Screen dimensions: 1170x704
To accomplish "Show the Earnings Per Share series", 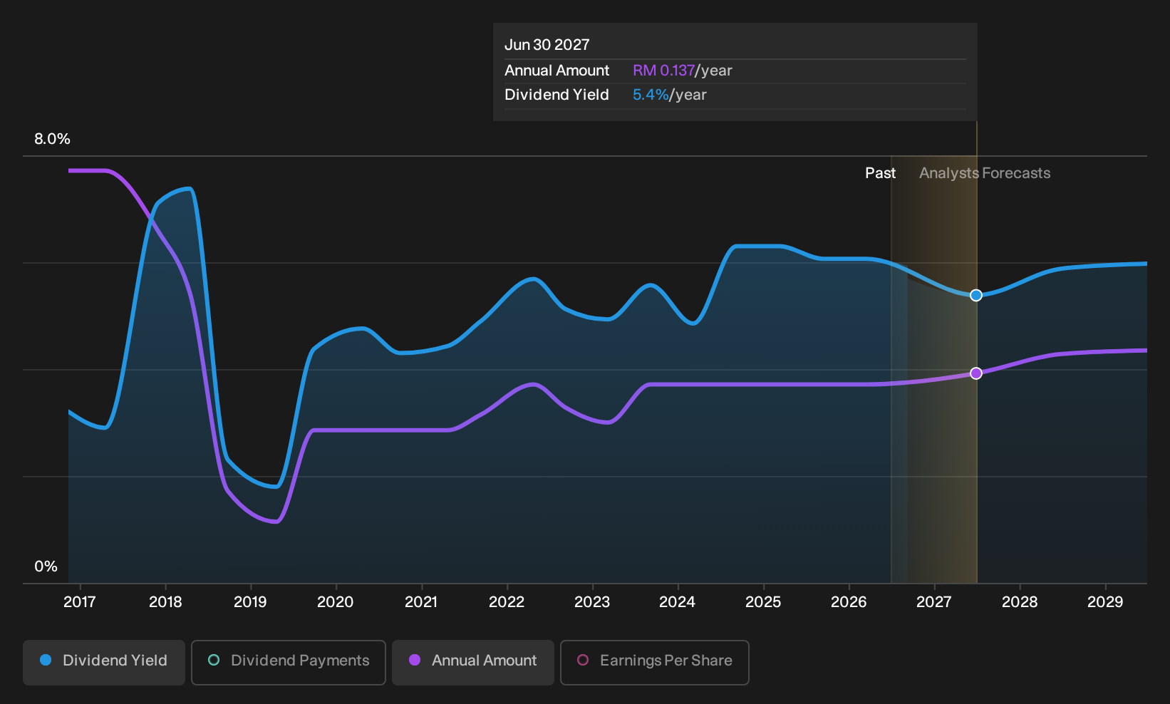I will 654,662.
